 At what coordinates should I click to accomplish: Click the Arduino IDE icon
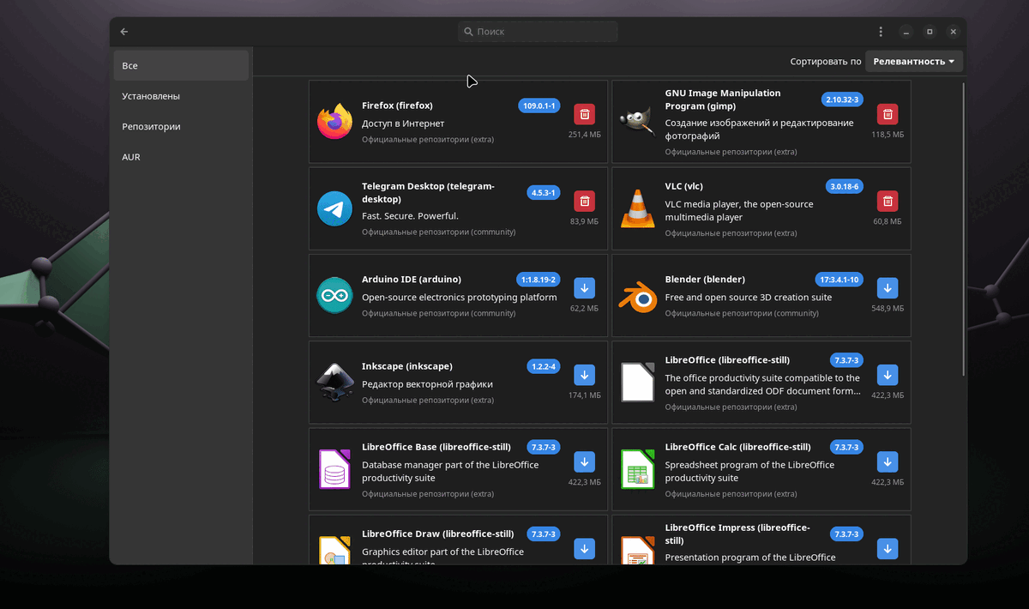[334, 295]
